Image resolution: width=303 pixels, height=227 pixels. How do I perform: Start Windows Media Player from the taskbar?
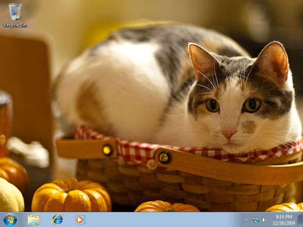click(x=80, y=219)
